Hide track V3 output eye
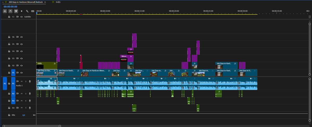This screenshot has width=312, height=127. click(22, 59)
